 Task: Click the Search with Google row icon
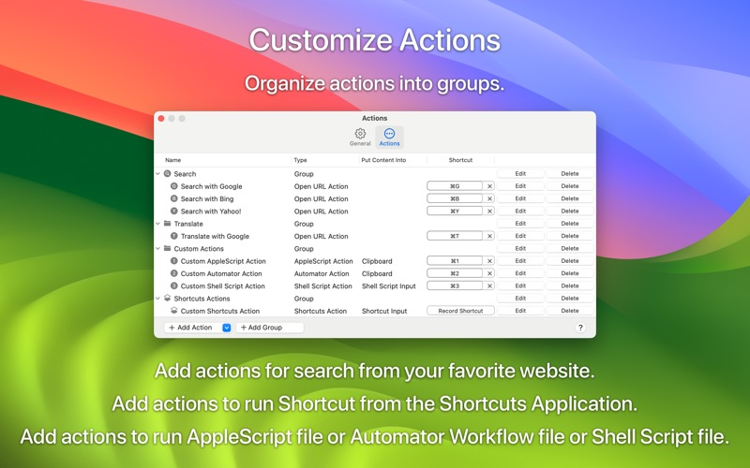pos(174,185)
